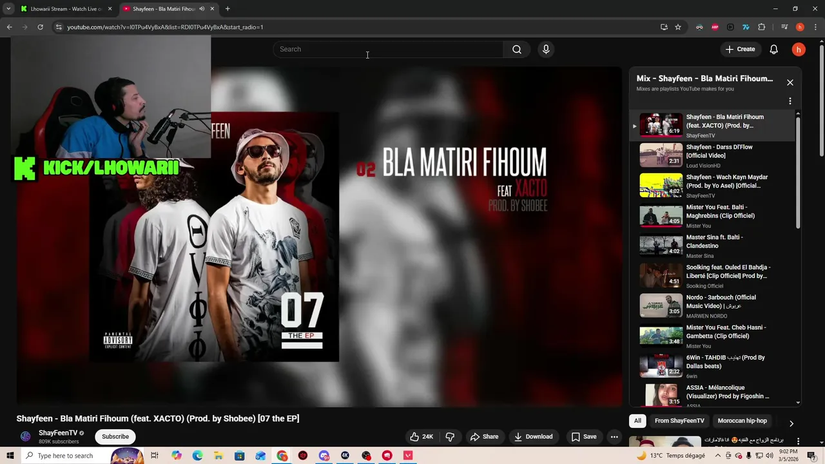Launch Microsoft Edge from taskbar
825x464 pixels.
coord(197,456)
